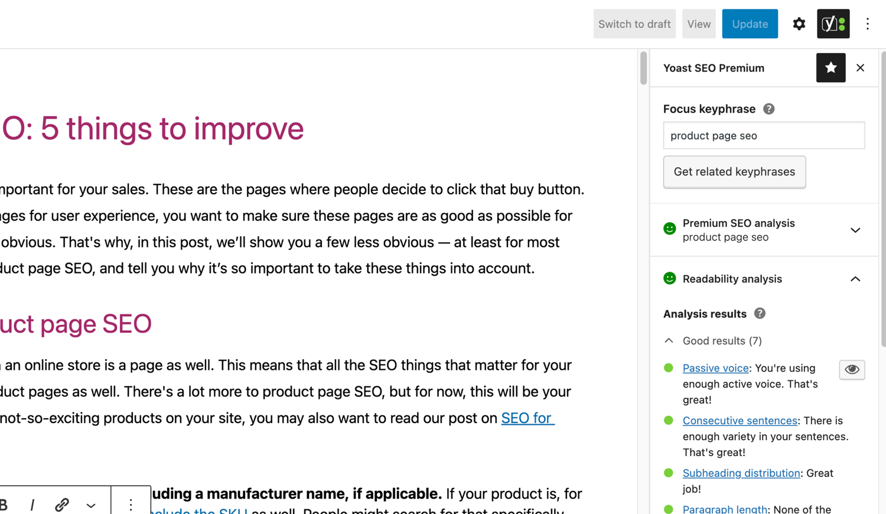
Task: Open the editor options menu at top right
Action: 867,24
